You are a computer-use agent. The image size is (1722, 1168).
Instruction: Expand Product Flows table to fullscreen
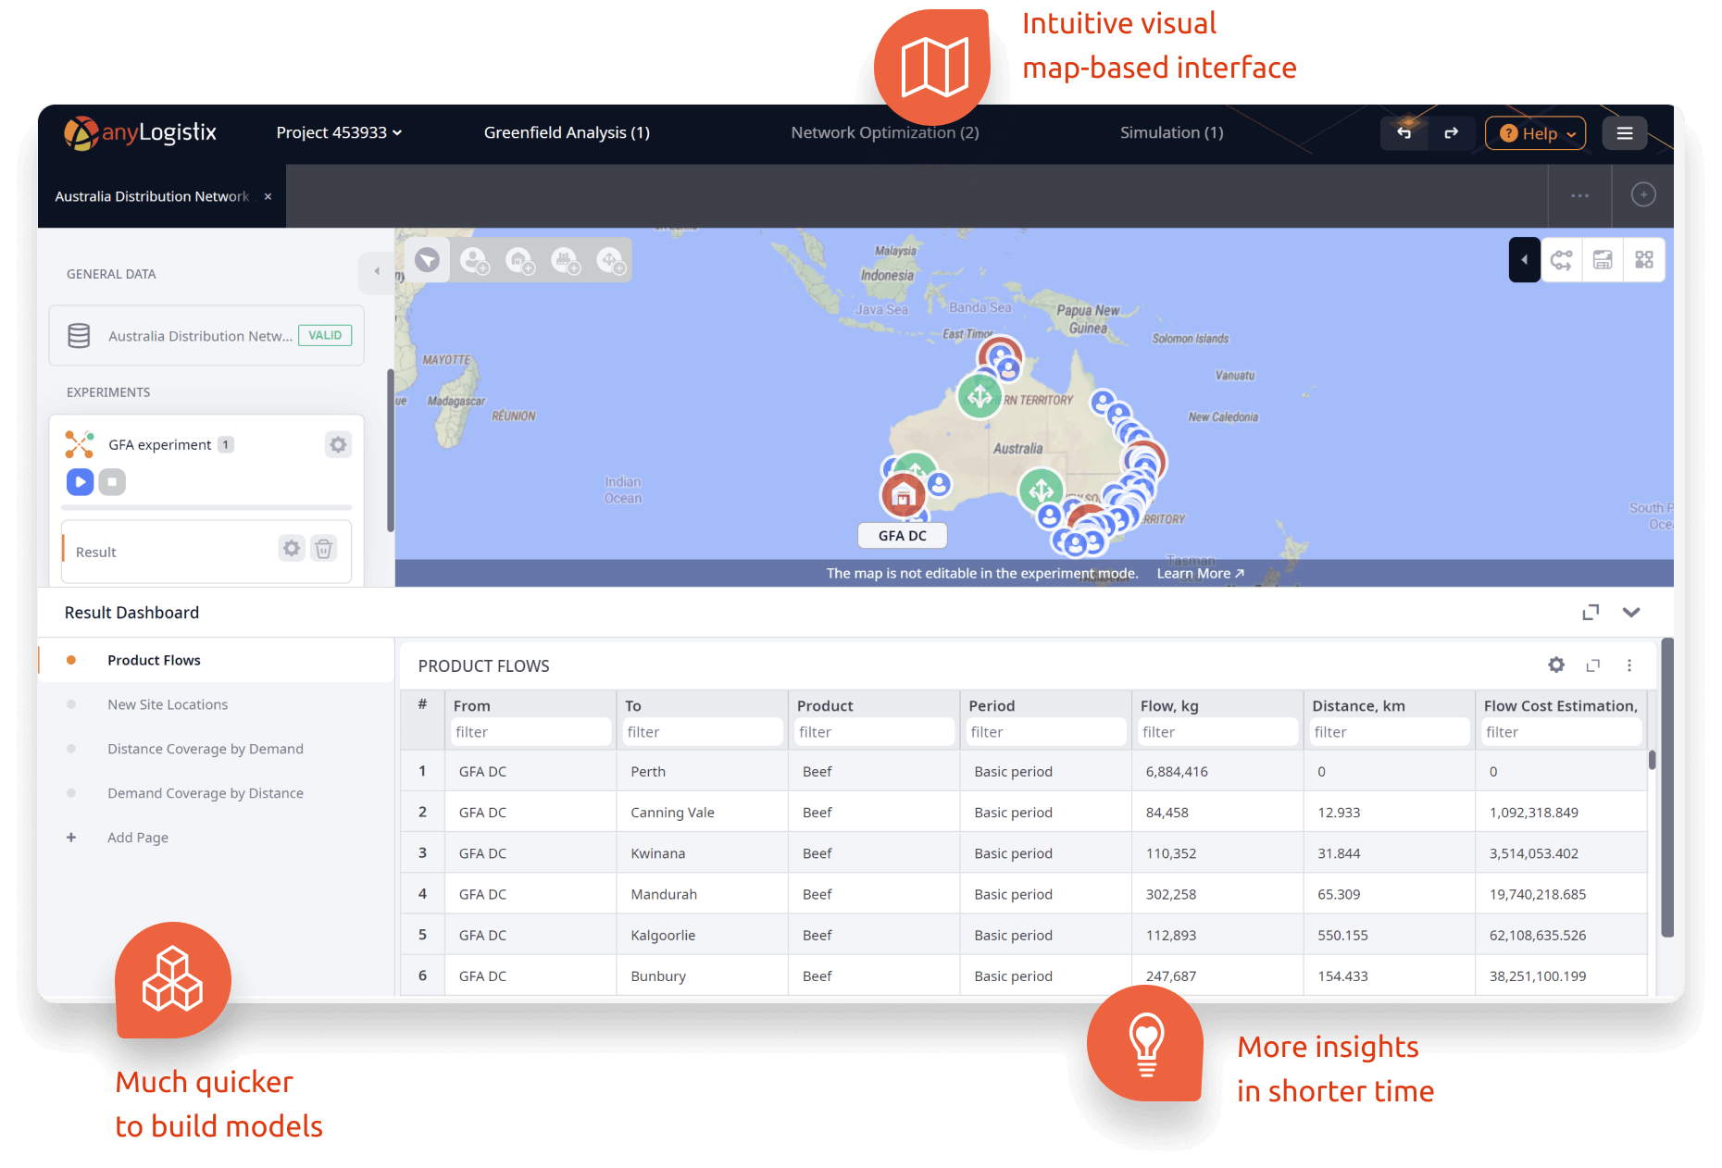[1593, 665]
